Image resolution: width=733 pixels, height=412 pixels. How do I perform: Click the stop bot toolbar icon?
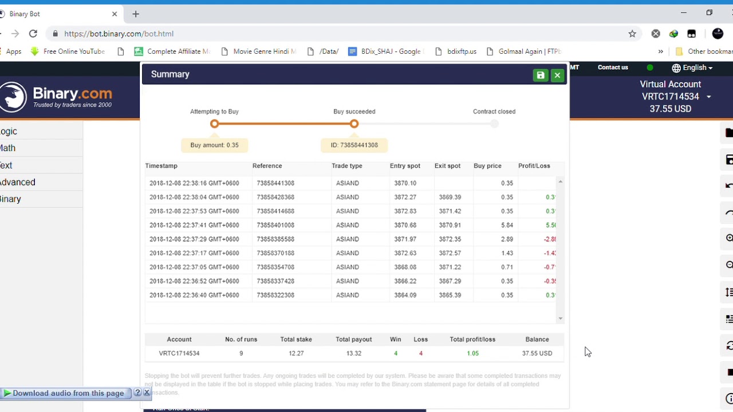(729, 373)
